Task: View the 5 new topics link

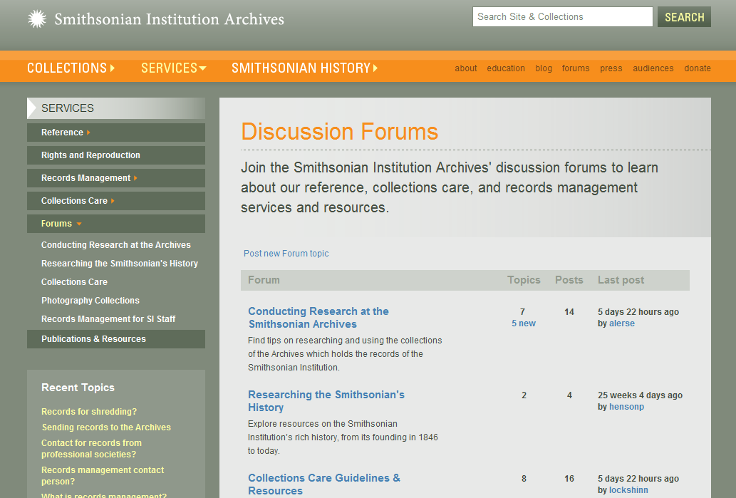Action: 523,323
